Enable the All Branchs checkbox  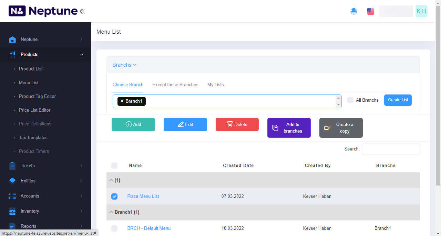[x=350, y=100]
